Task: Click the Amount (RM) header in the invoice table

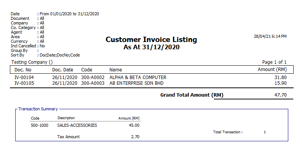Action: (271, 69)
